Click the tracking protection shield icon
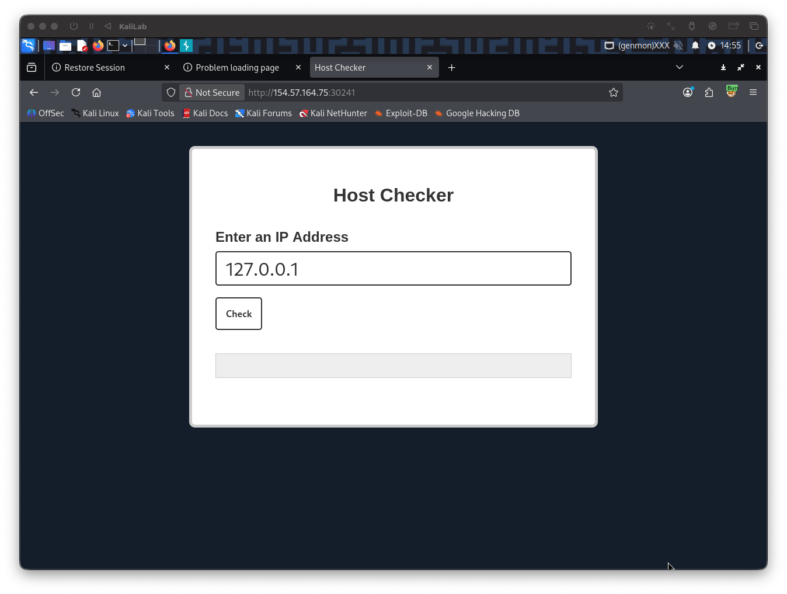This screenshot has height=594, width=787. point(171,92)
